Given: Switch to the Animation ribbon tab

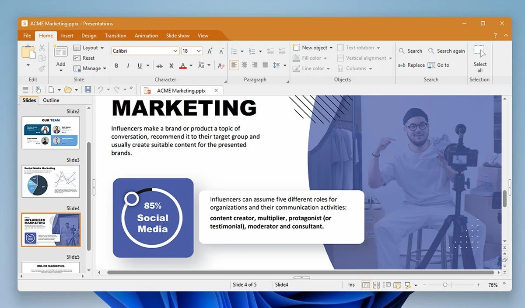Looking at the screenshot, I should pyautogui.click(x=146, y=36).
